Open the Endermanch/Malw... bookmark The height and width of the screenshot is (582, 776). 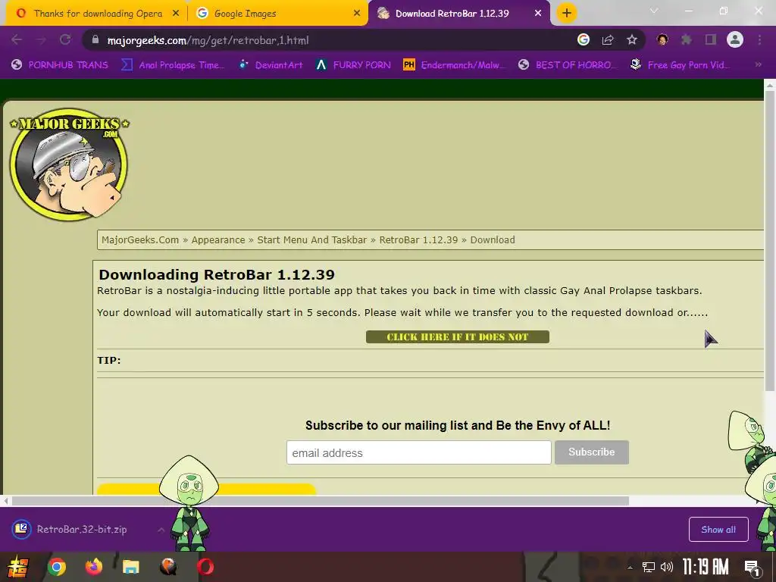[x=455, y=65]
